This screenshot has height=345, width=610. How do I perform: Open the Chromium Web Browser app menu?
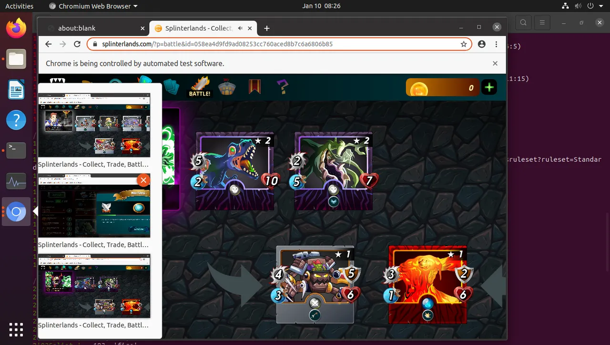coord(93,6)
